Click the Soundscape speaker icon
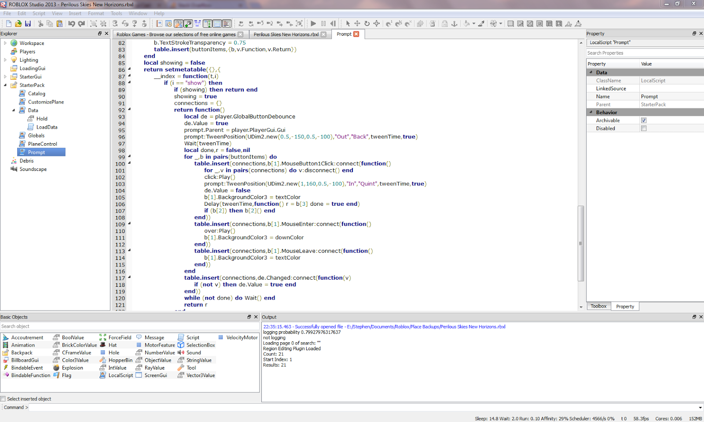The width and height of the screenshot is (704, 422). point(14,169)
